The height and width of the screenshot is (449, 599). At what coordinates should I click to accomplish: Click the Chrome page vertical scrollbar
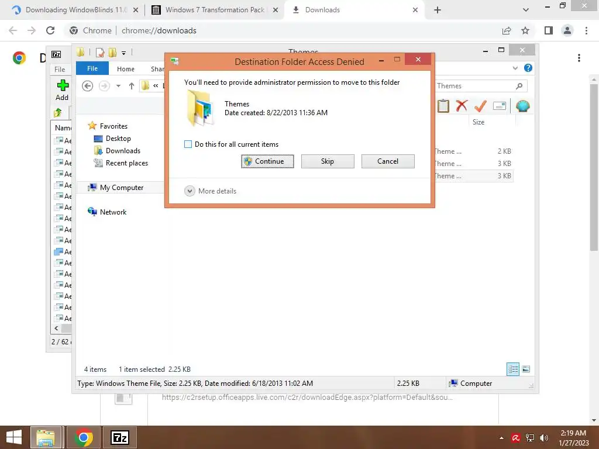594,168
